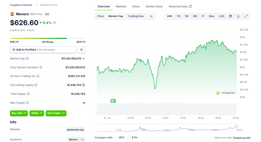Switch to the Markets tab

121,7
